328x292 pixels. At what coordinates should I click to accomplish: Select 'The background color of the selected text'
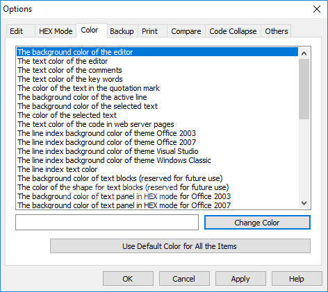pos(157,106)
